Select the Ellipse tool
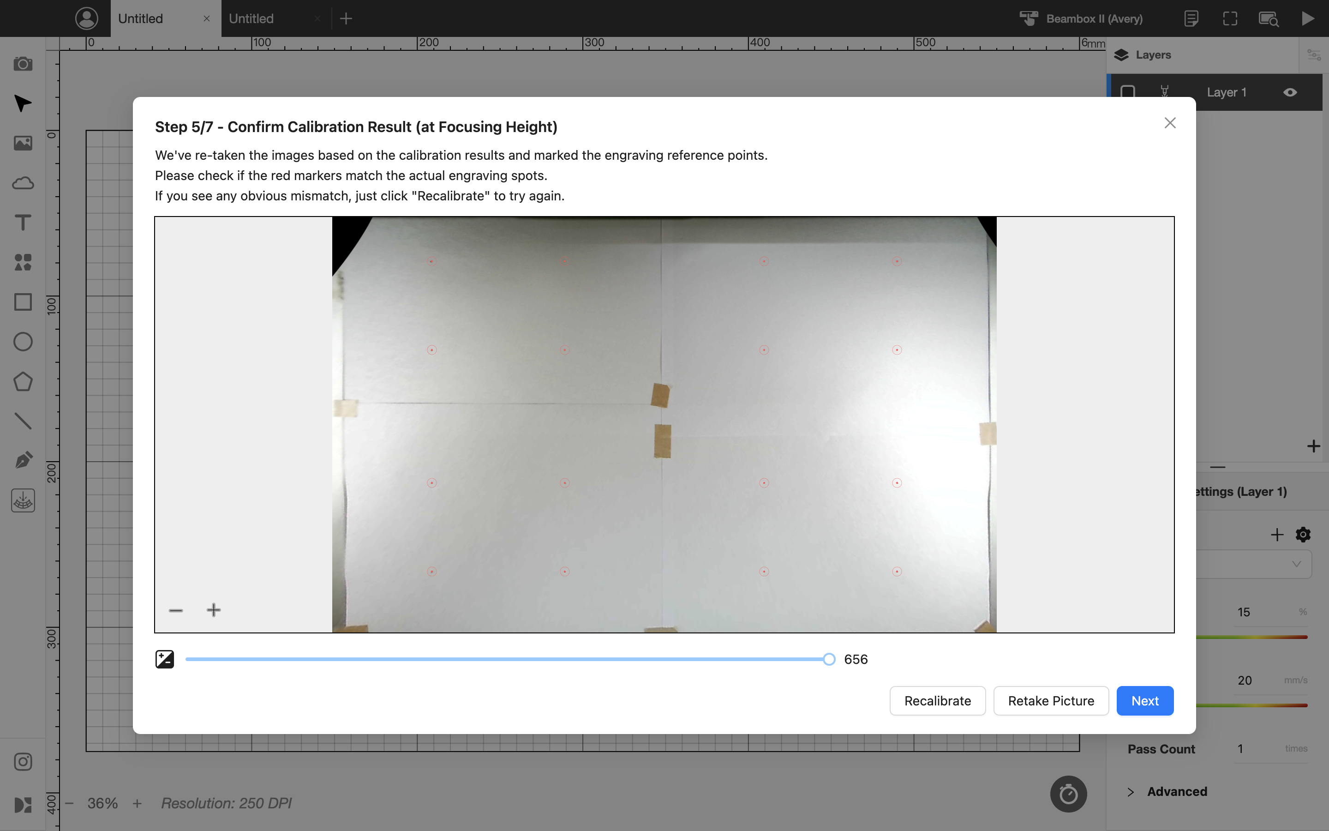This screenshot has height=831, width=1329. pyautogui.click(x=23, y=342)
